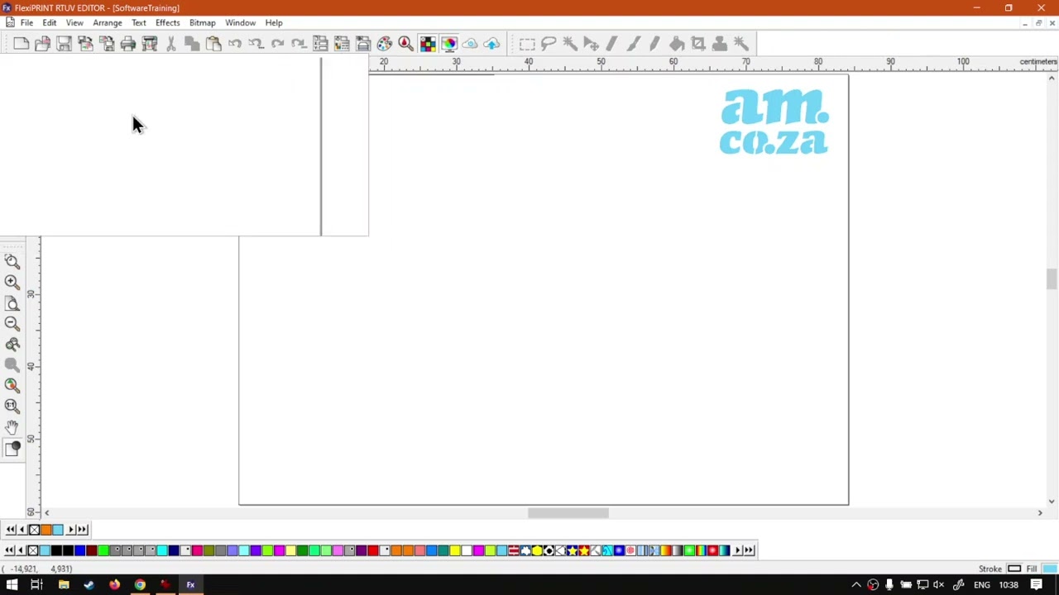Select the rectangular marquee tool

click(x=527, y=44)
